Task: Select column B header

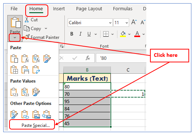Action: (x=87, y=70)
